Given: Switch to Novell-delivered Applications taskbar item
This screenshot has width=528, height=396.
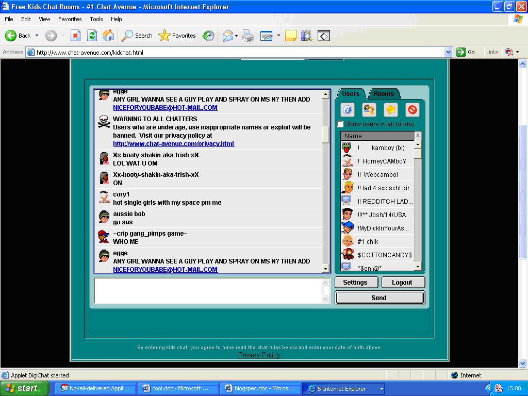Looking at the screenshot, I should (x=95, y=389).
